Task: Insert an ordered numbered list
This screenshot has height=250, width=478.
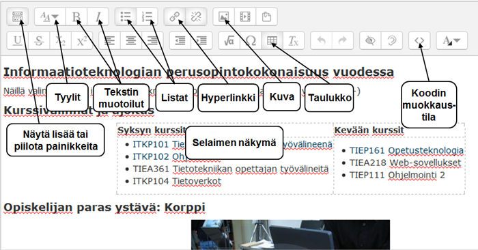Action: 147,16
